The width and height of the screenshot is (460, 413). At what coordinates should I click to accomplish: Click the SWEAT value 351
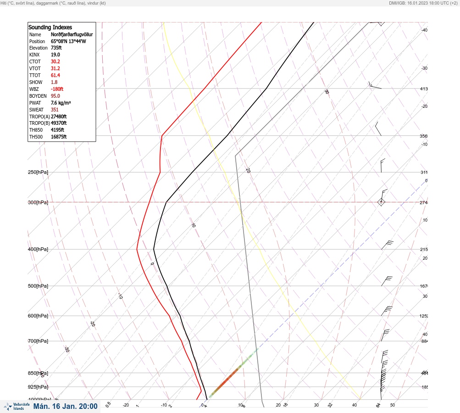pyautogui.click(x=55, y=110)
